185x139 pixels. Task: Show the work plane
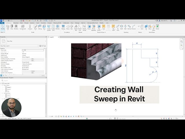click(150, 27)
